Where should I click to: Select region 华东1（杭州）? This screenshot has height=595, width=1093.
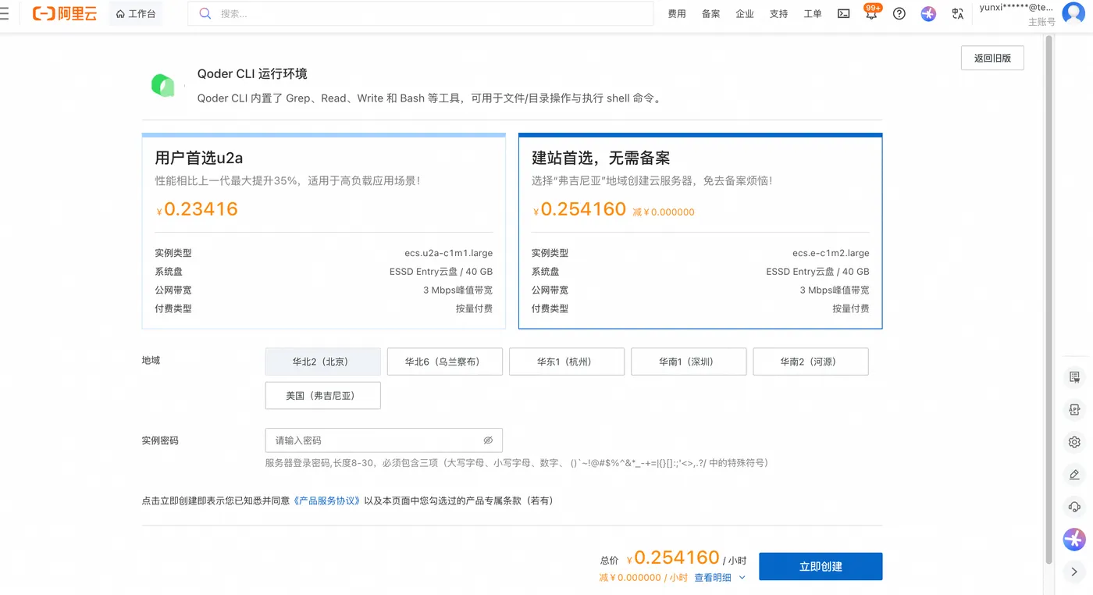tap(567, 362)
